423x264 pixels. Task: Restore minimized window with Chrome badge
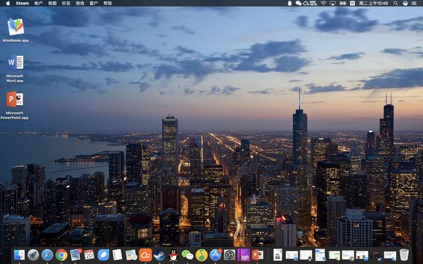tap(348, 255)
